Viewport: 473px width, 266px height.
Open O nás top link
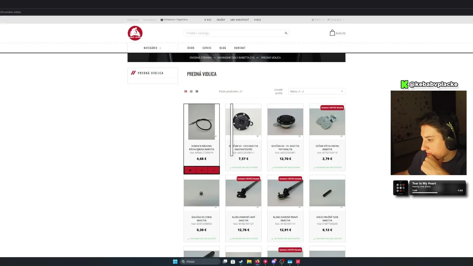(208, 20)
